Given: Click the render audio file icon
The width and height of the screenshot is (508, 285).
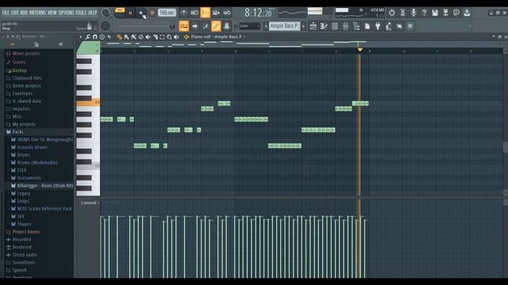Looking at the screenshot, I should [445, 13].
